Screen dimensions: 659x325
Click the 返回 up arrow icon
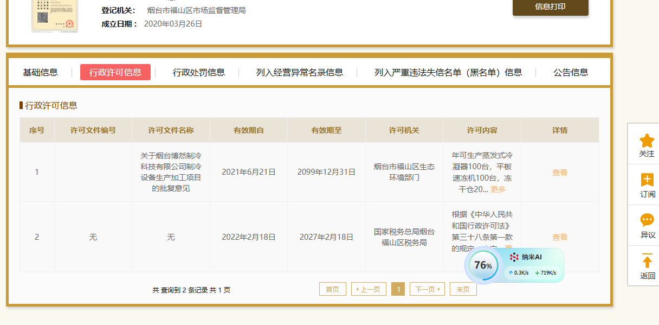(647, 260)
